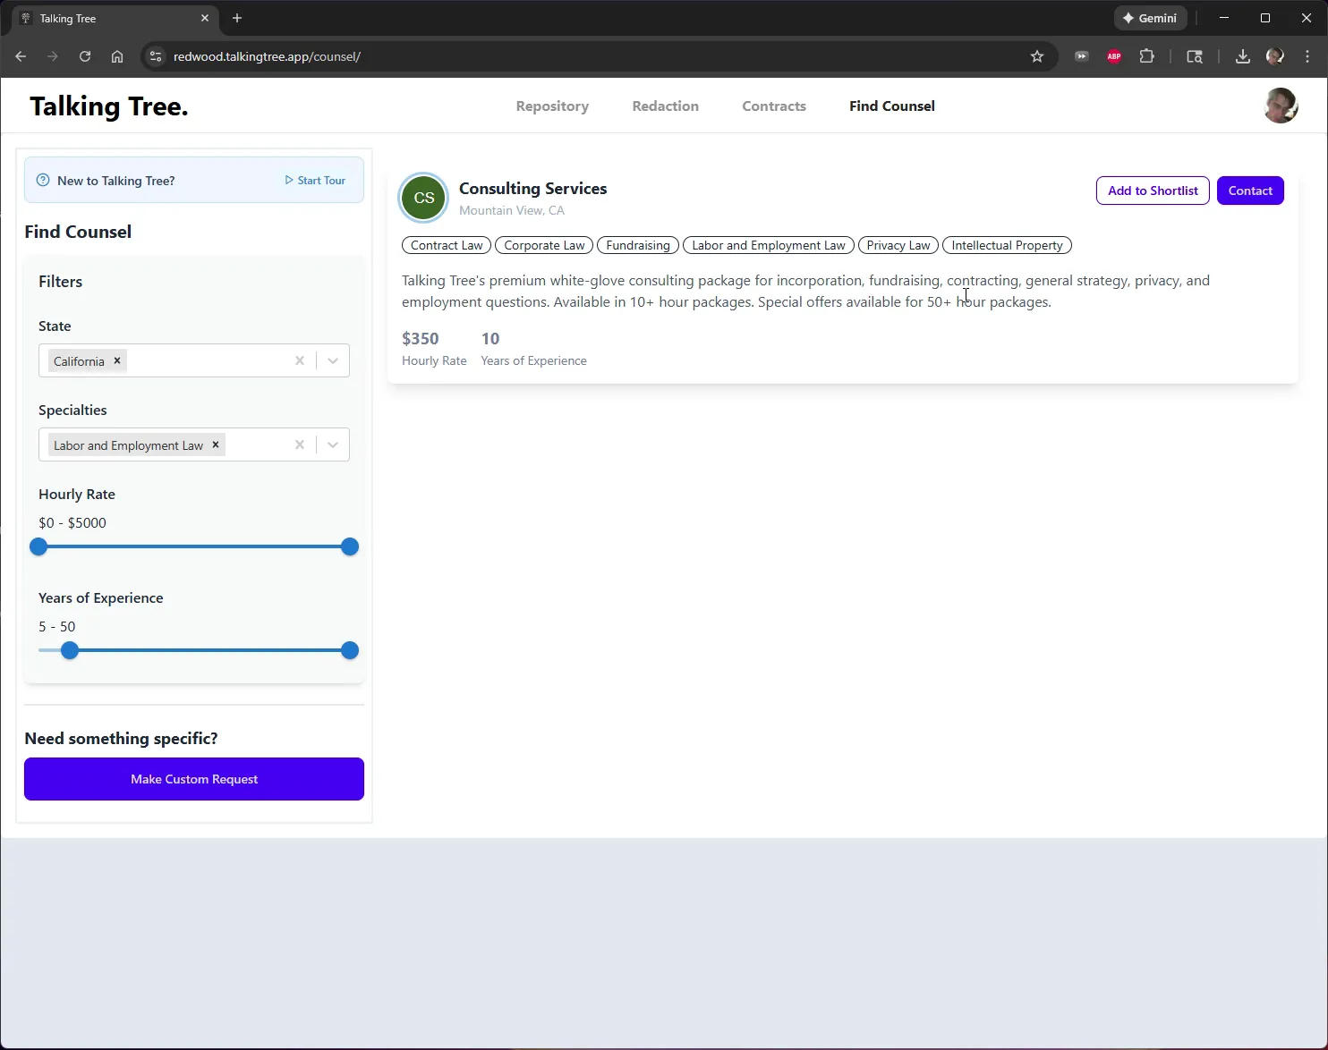Open the user profile picture menu
Viewport: 1328px width, 1050px height.
coord(1281,106)
